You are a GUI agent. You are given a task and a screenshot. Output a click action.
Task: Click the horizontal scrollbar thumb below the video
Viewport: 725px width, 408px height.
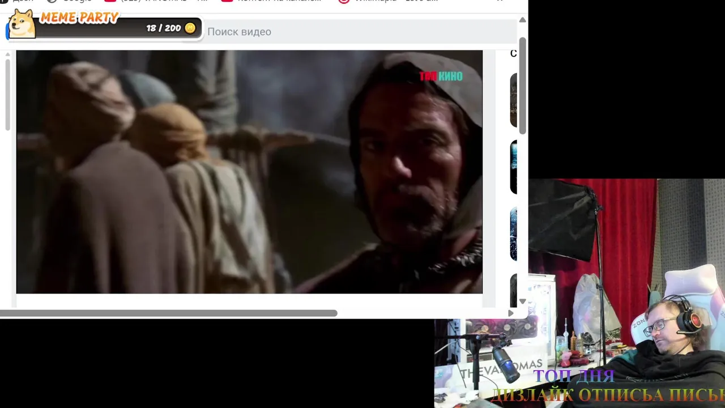click(169, 313)
